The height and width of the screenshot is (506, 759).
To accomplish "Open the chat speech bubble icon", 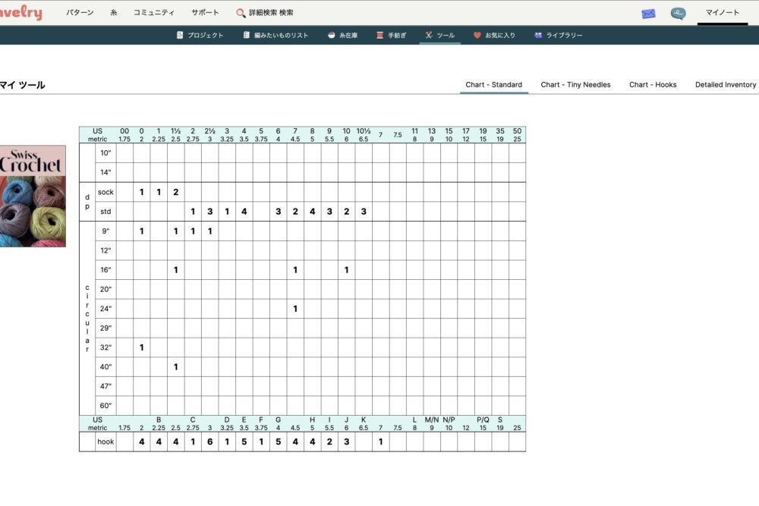I will click(678, 14).
